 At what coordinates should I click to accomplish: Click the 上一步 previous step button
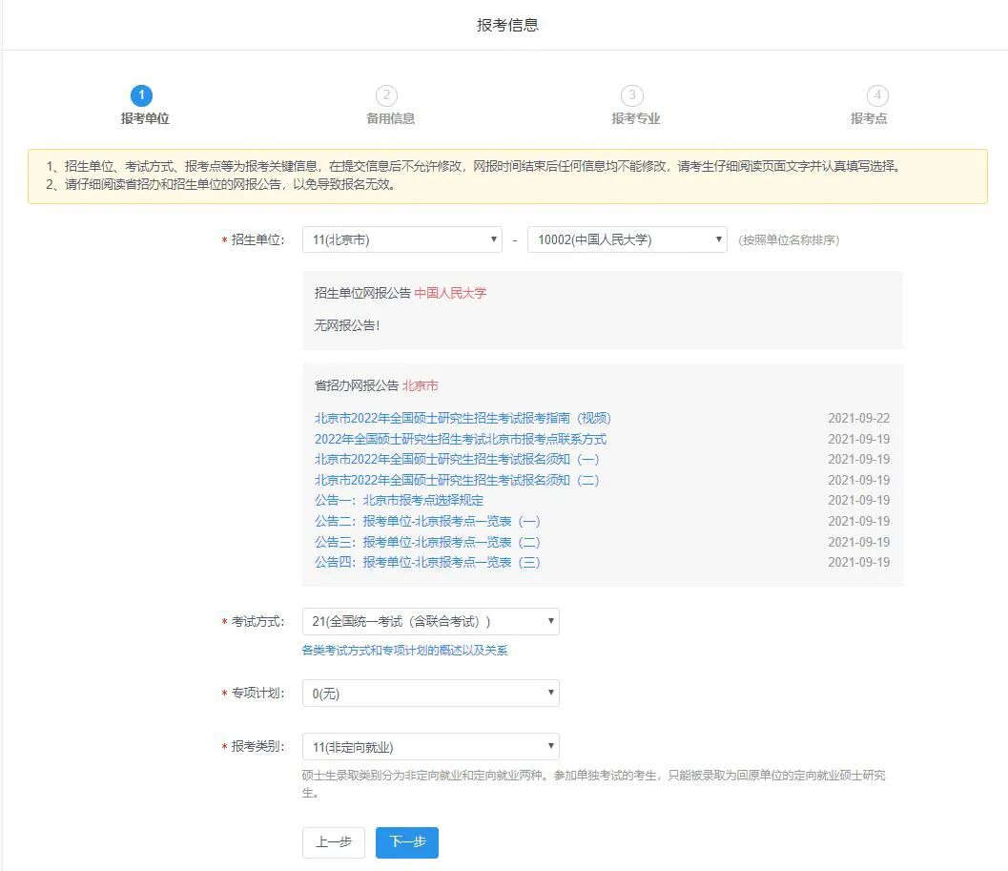(333, 842)
